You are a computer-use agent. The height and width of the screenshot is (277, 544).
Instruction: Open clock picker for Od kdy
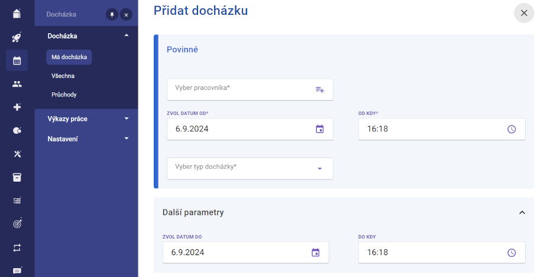(x=511, y=129)
